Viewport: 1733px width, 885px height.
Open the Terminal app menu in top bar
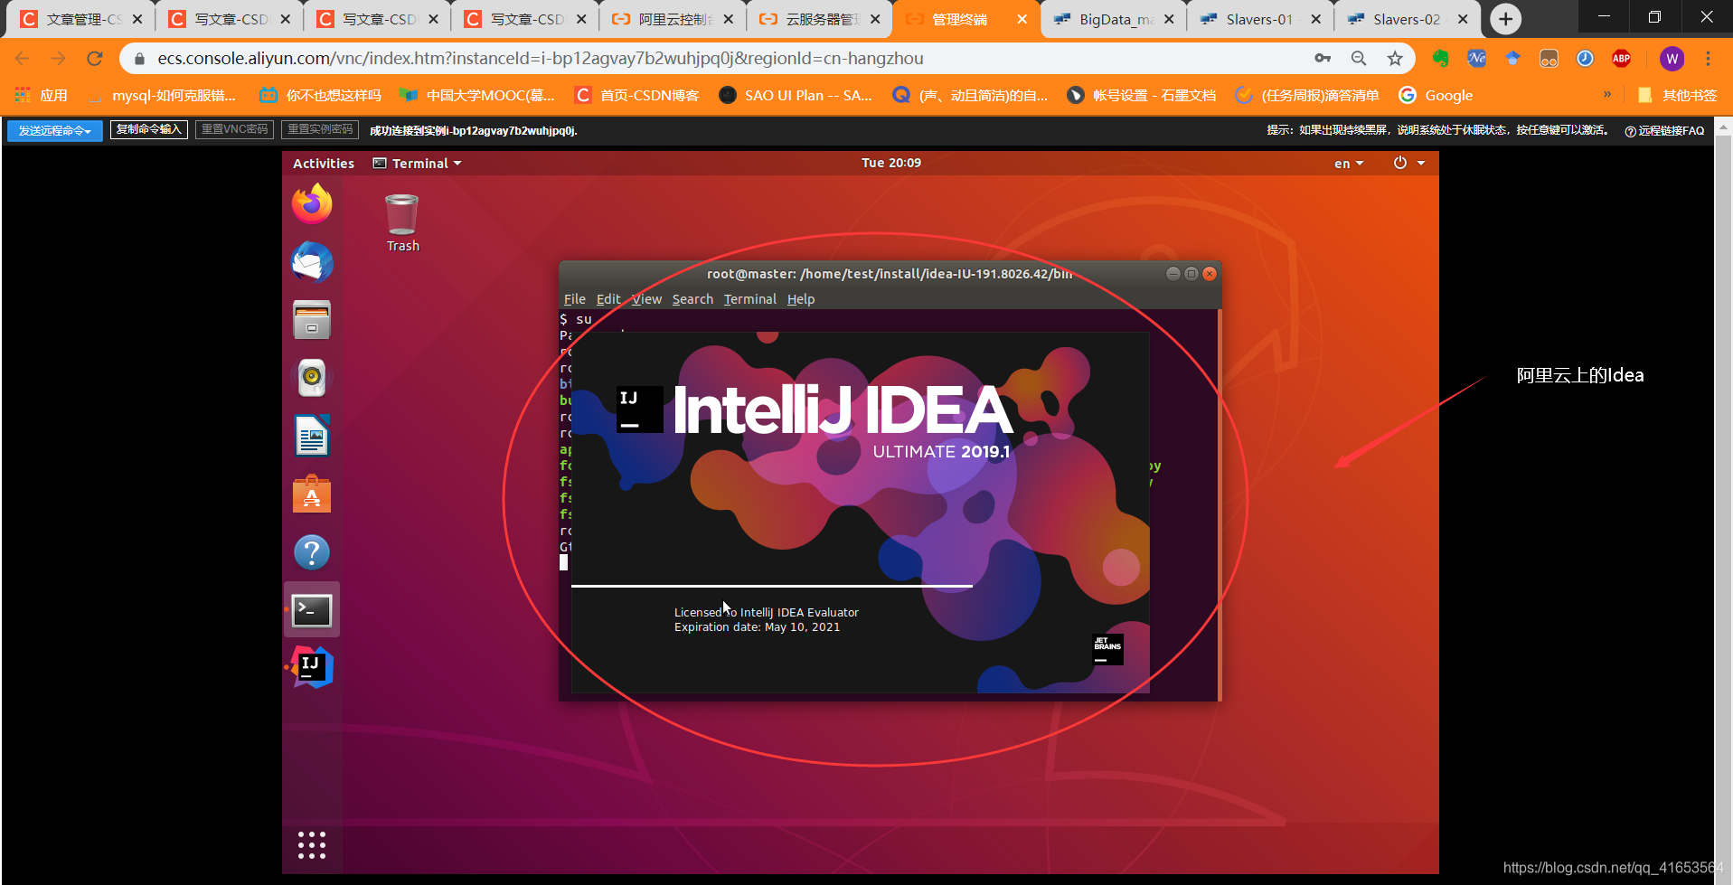pos(417,163)
